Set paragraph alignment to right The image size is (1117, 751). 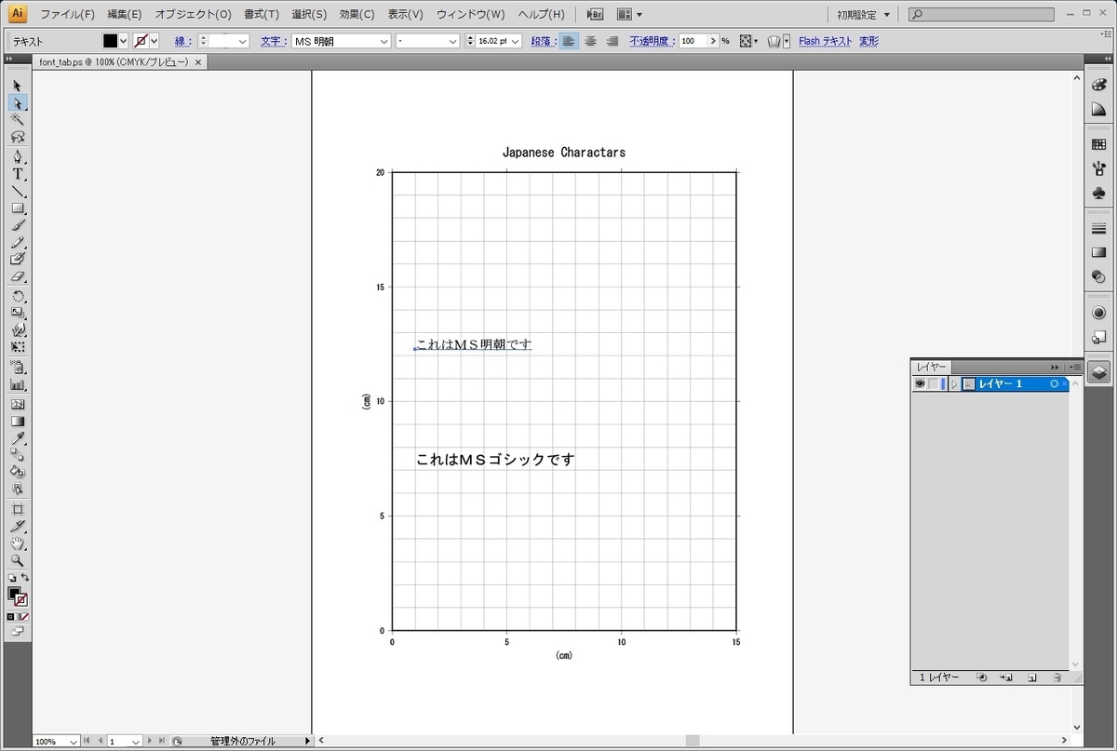click(612, 41)
